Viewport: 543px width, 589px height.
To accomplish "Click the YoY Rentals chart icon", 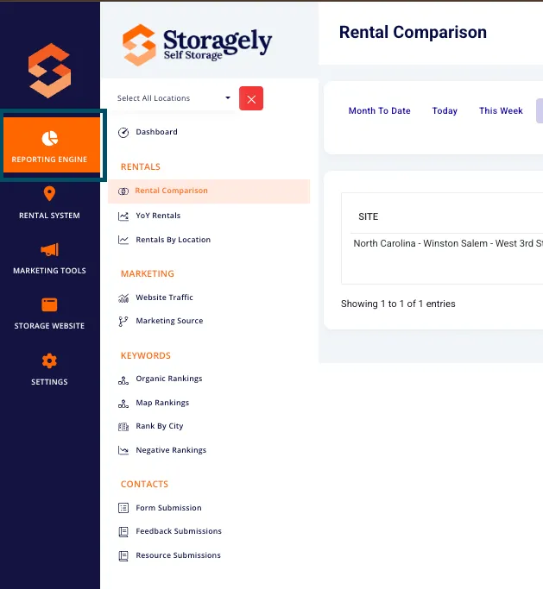I will tap(123, 216).
